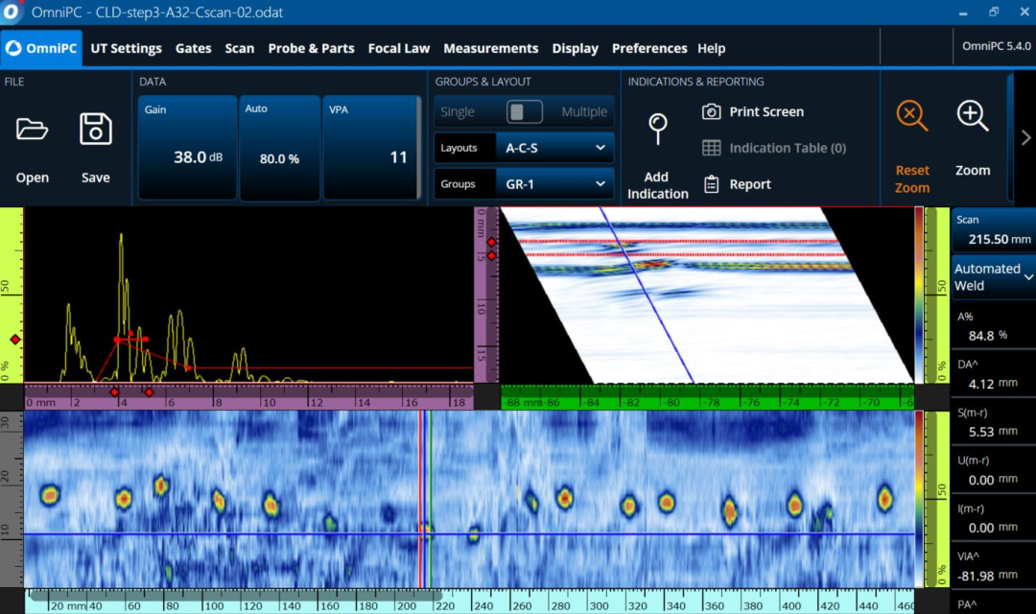Click the cyan scan-axis ruler
1036x614 pixels.
pyautogui.click(x=469, y=603)
